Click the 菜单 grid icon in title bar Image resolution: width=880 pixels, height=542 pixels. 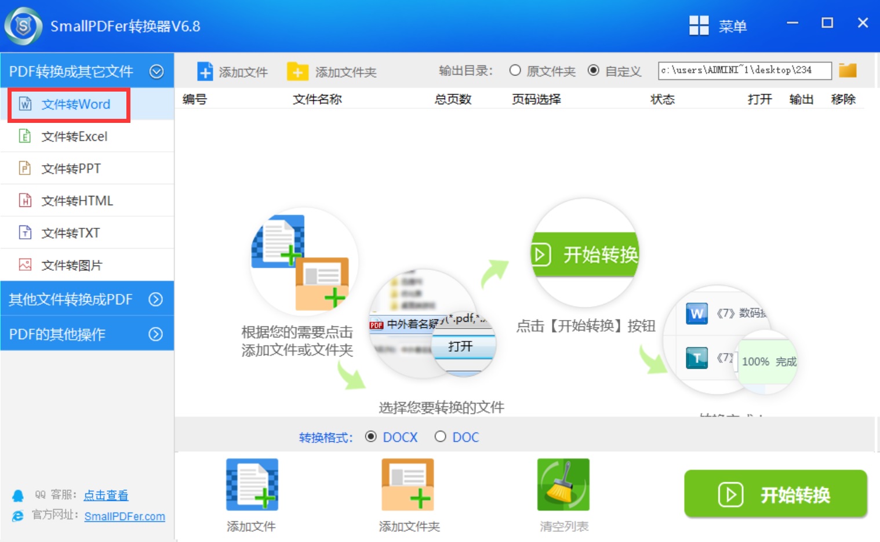click(699, 26)
